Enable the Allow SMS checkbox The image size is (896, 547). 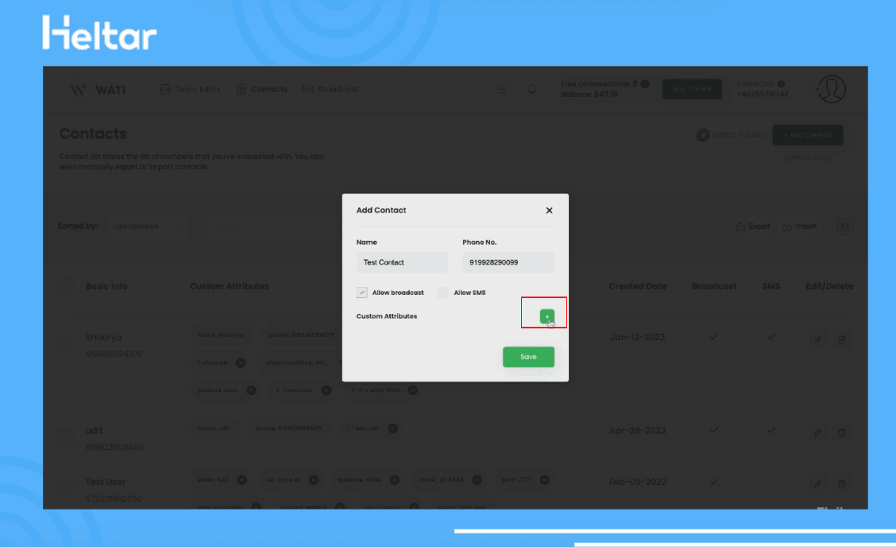point(443,293)
